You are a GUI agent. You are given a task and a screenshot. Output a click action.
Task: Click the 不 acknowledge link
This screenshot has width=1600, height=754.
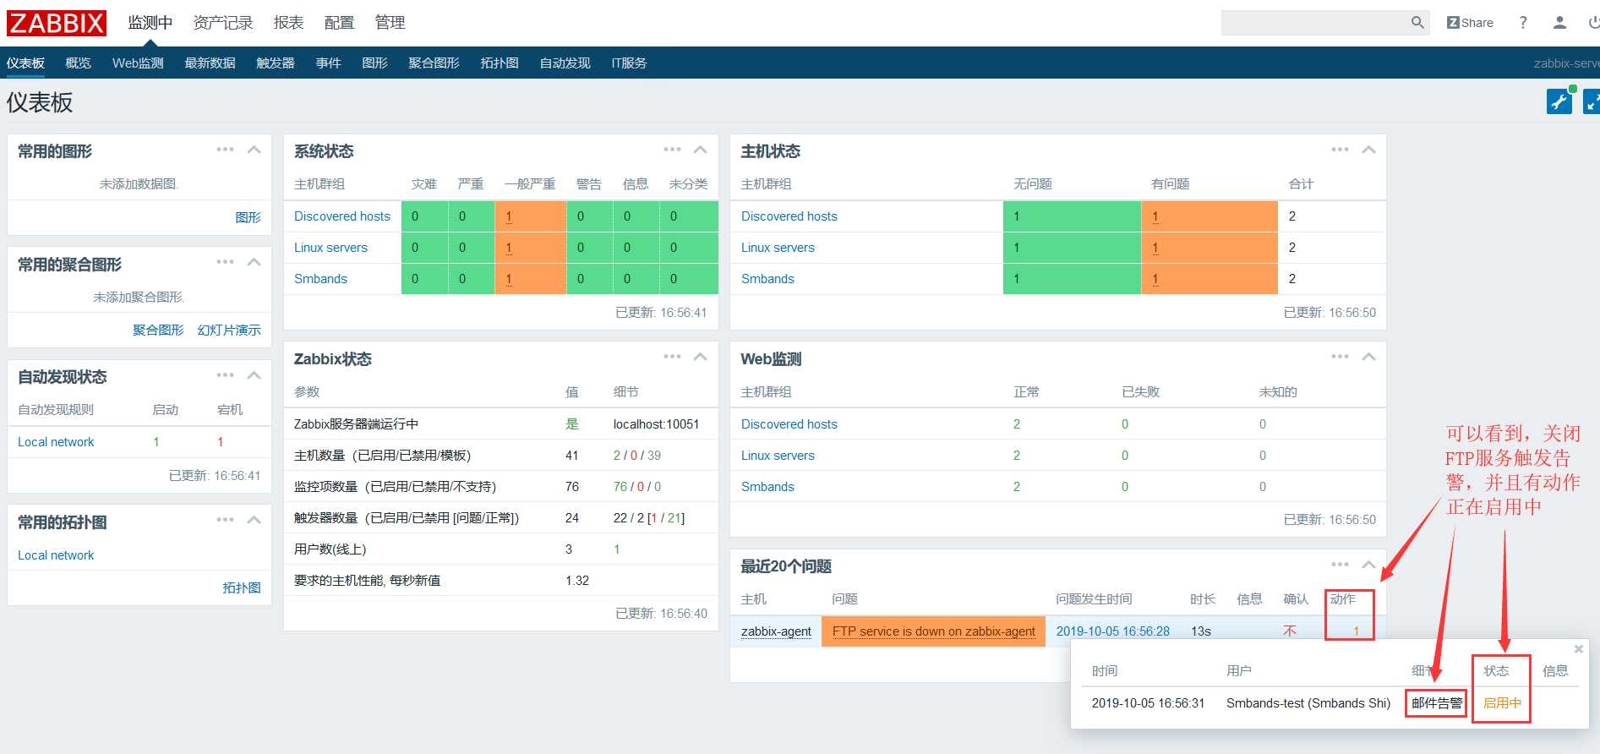[x=1290, y=631]
